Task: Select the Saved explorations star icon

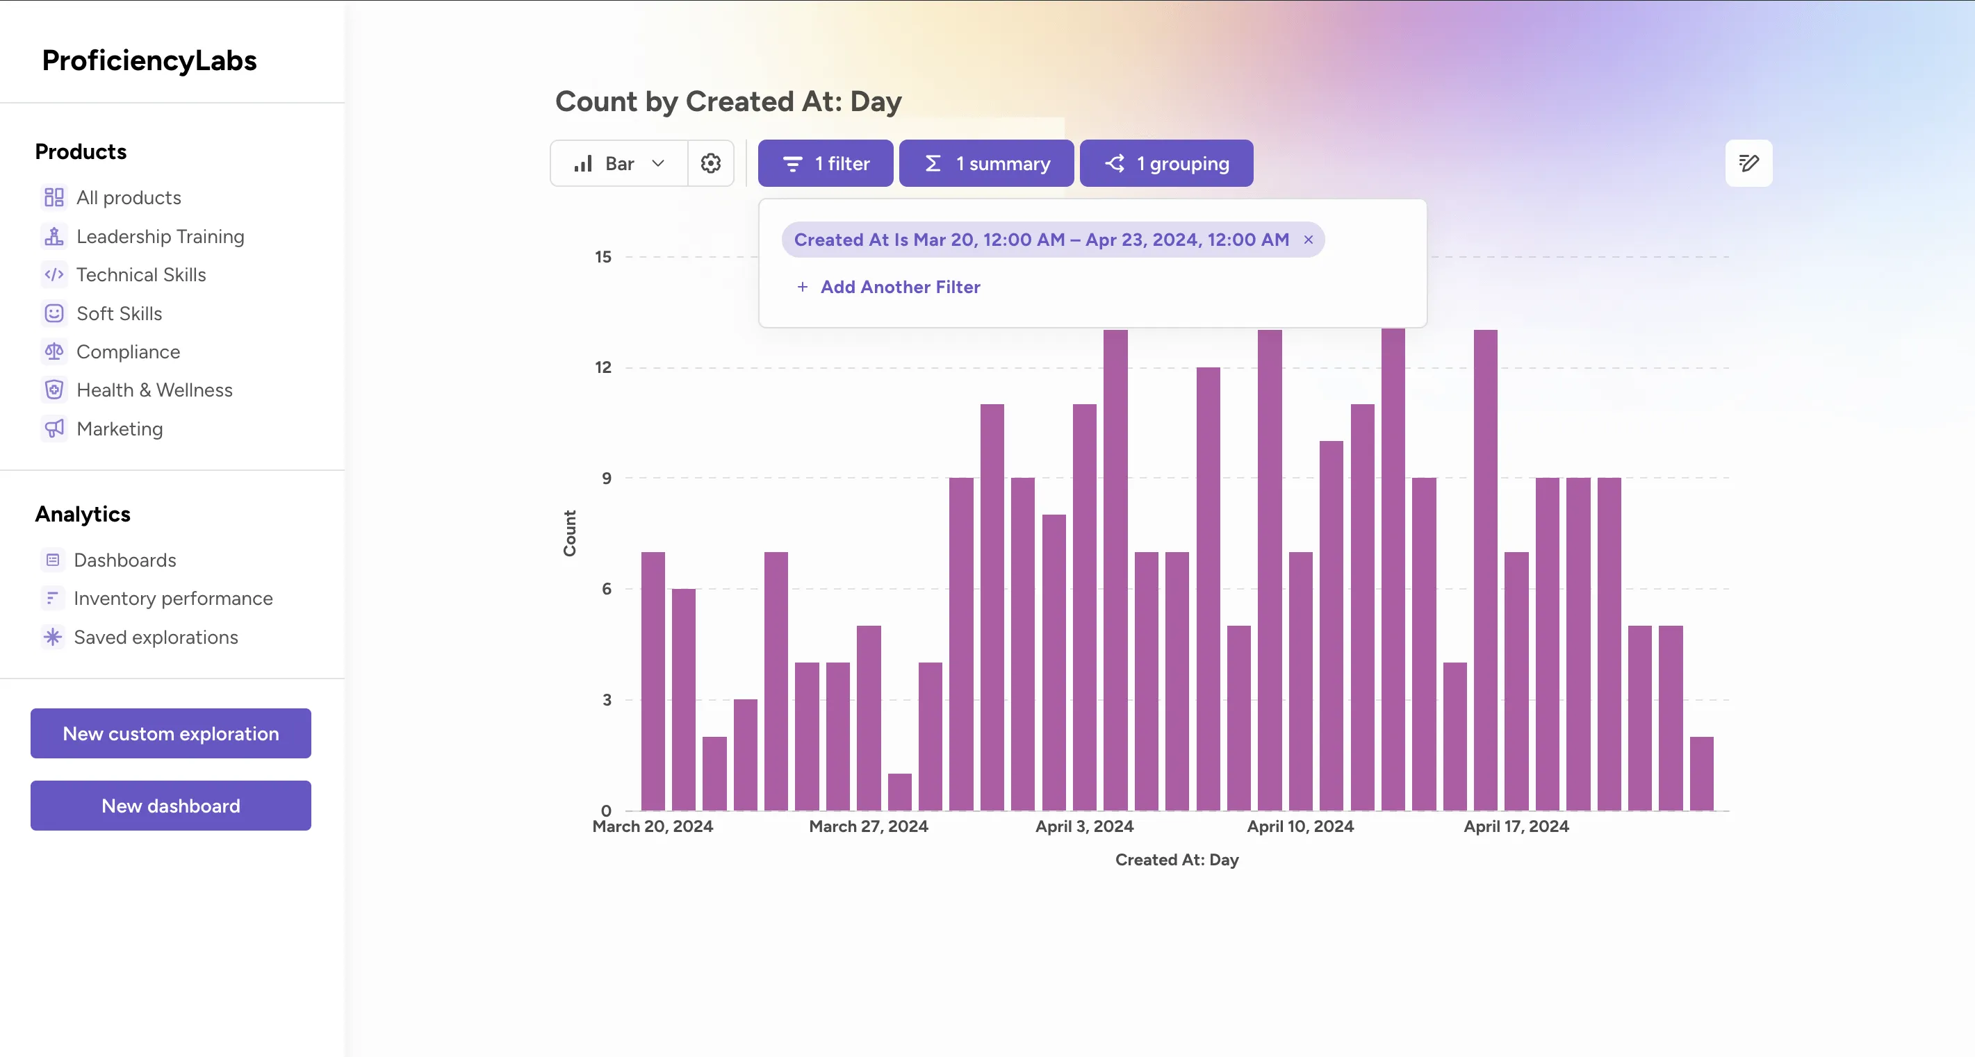Action: pos(52,637)
